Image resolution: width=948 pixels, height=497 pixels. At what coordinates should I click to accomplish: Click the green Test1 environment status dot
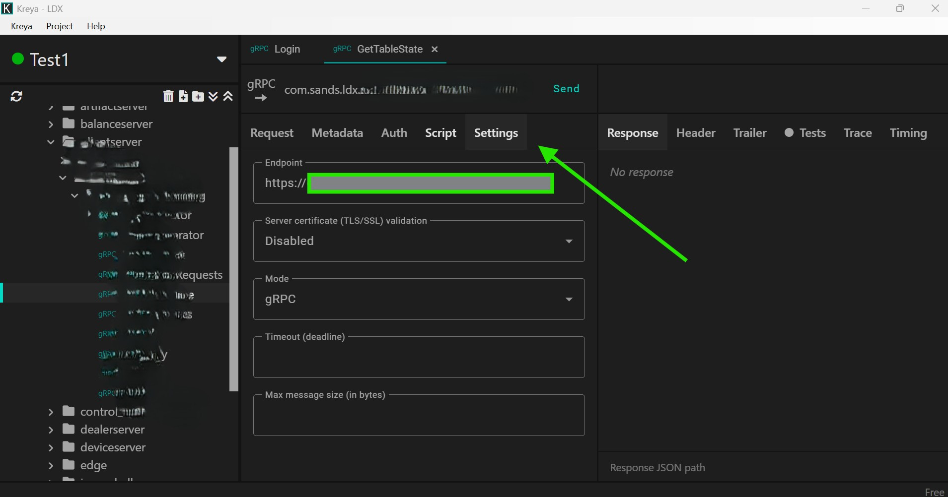tap(18, 59)
